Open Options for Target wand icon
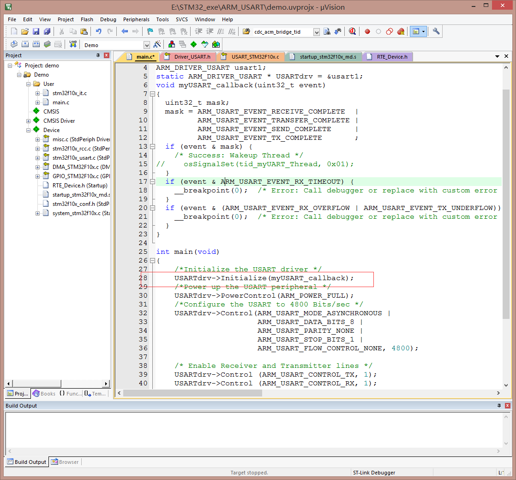 click(x=157, y=44)
